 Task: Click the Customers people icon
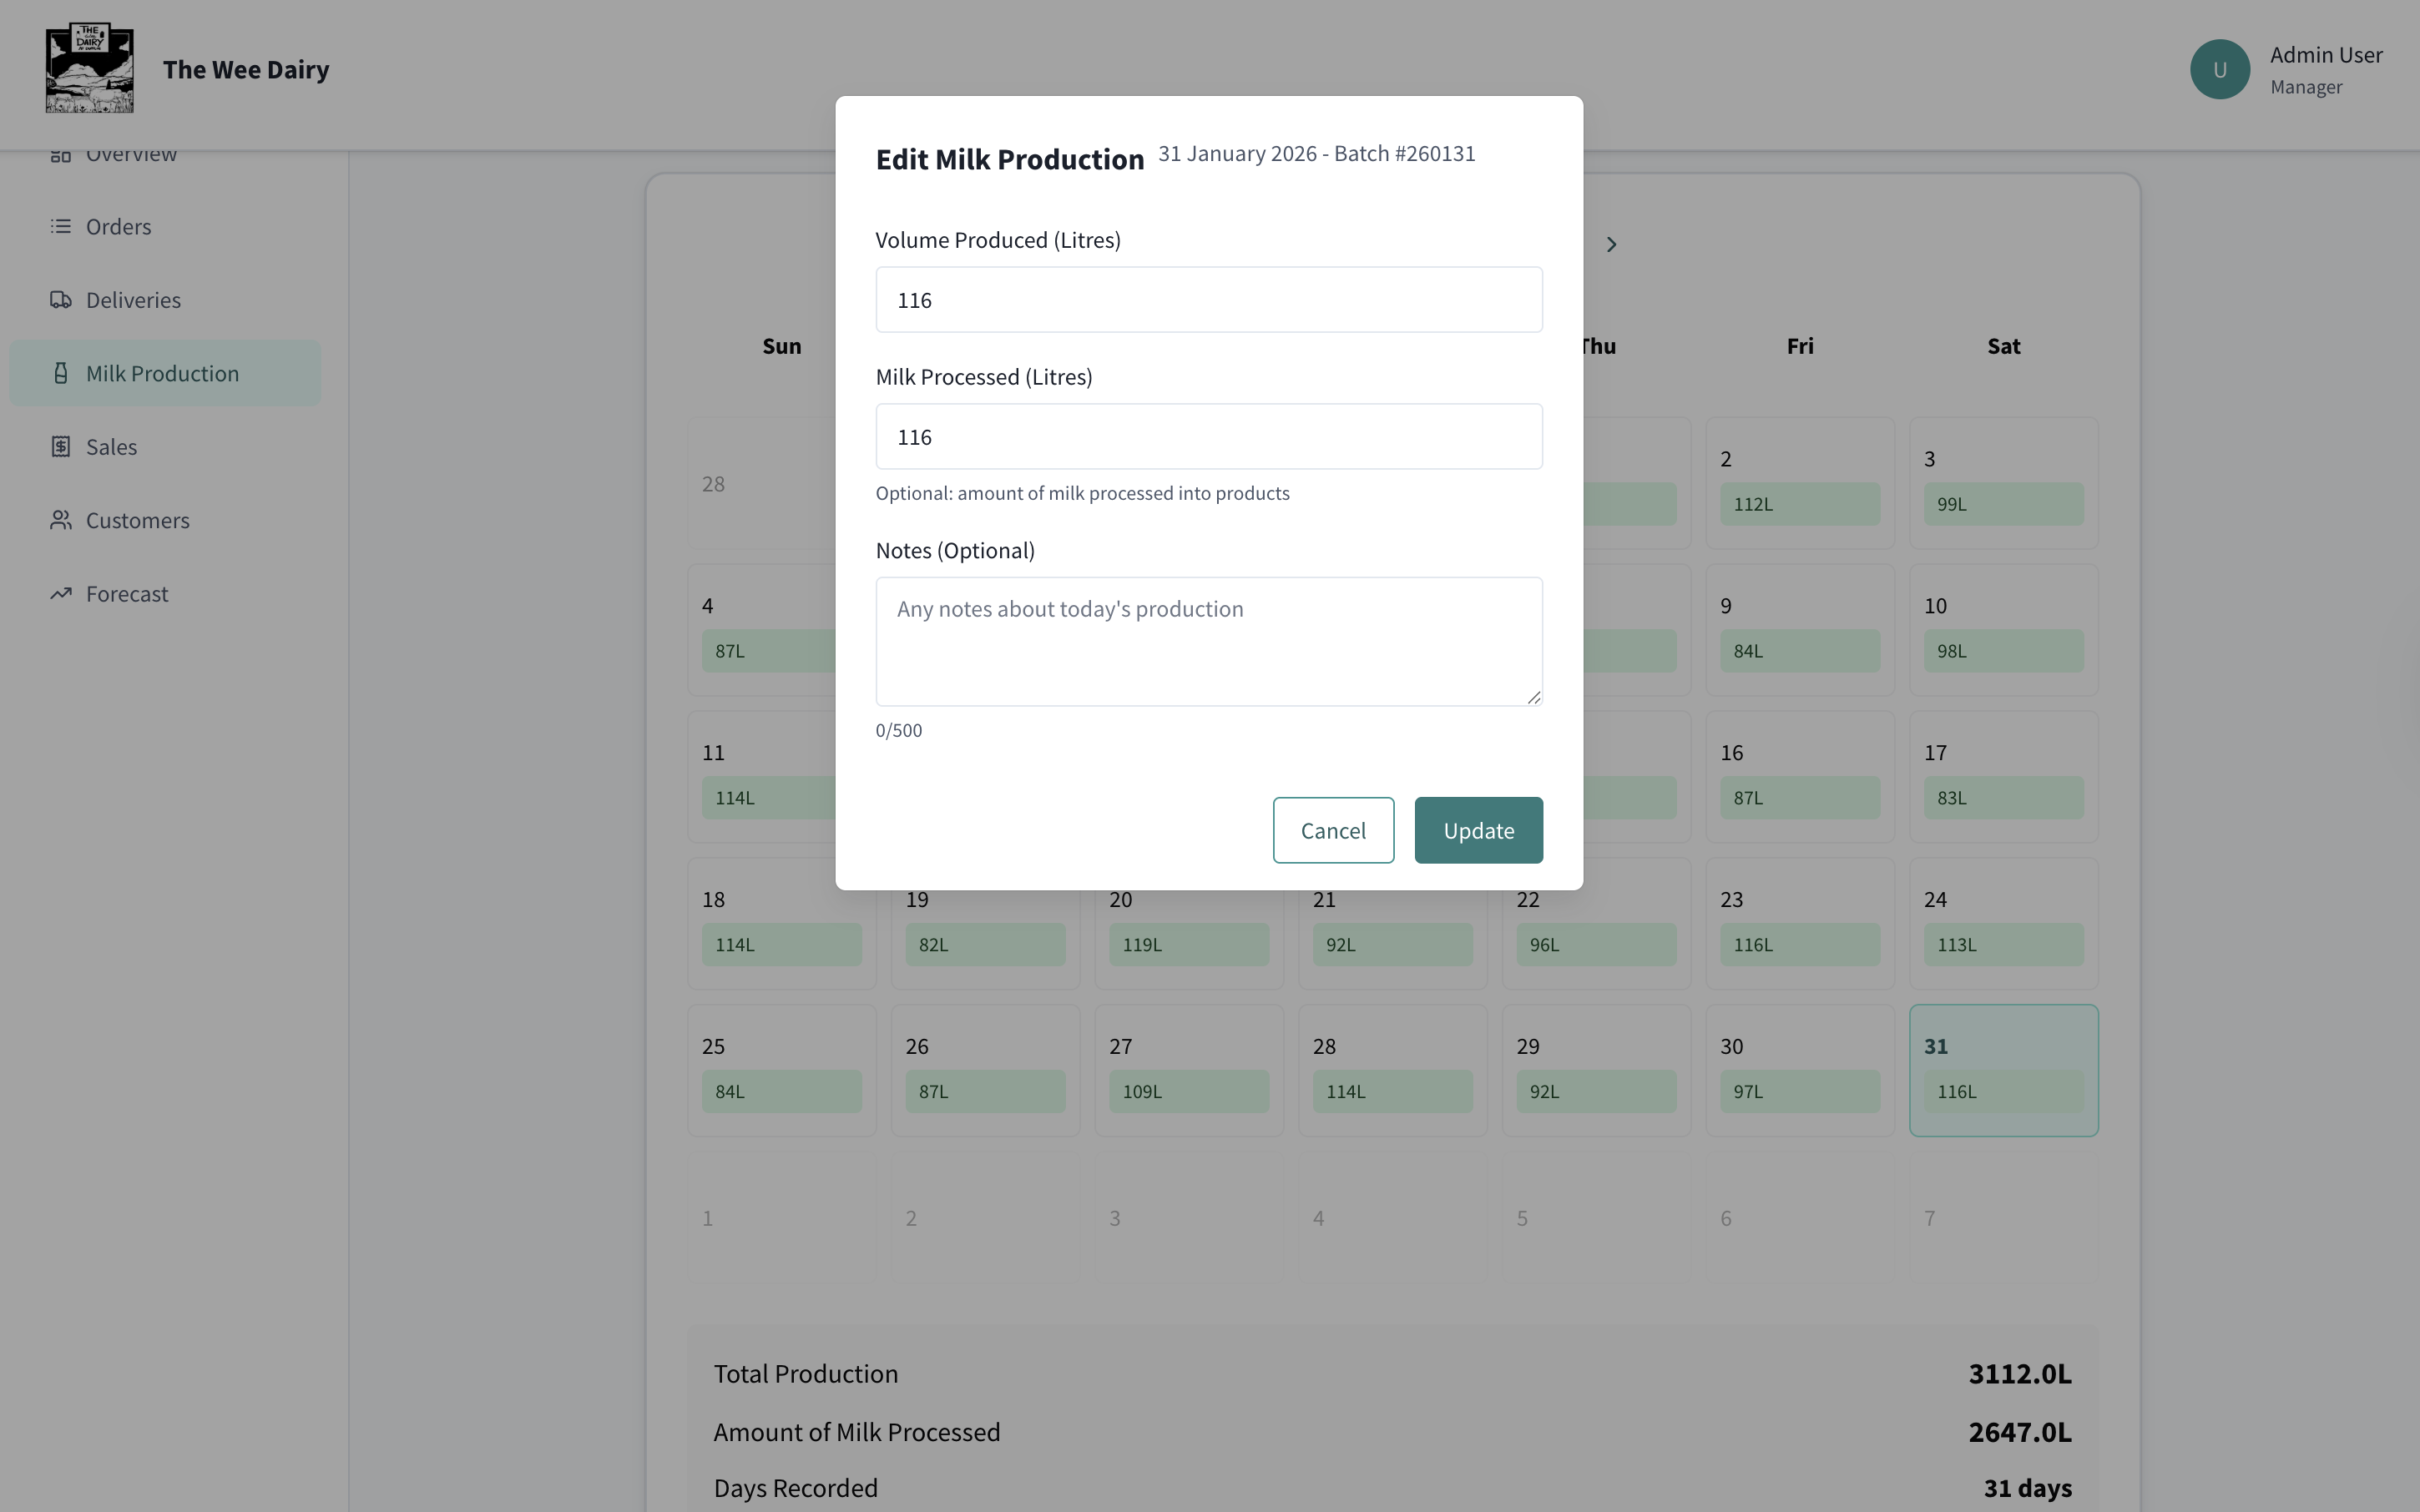[60, 520]
